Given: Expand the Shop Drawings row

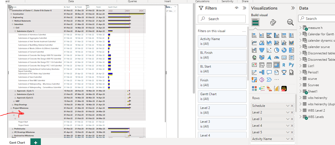Looking at the screenshot, I should [x=12, y=105].
